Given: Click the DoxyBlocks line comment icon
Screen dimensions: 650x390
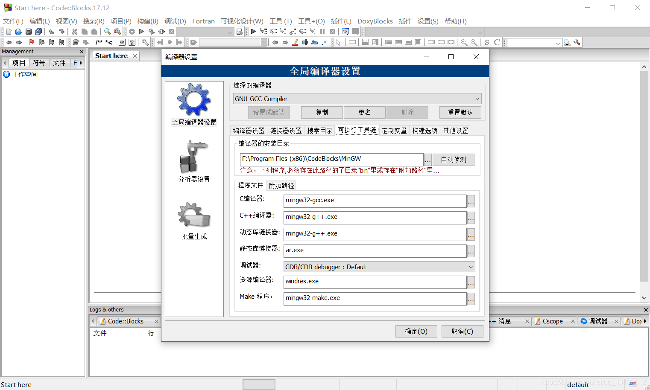Looking at the screenshot, I should coord(109,42).
